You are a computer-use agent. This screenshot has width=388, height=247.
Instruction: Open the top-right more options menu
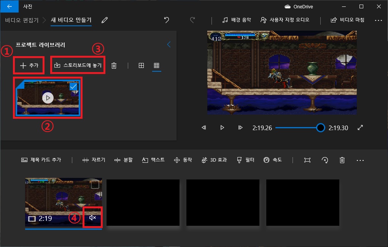[x=378, y=20]
